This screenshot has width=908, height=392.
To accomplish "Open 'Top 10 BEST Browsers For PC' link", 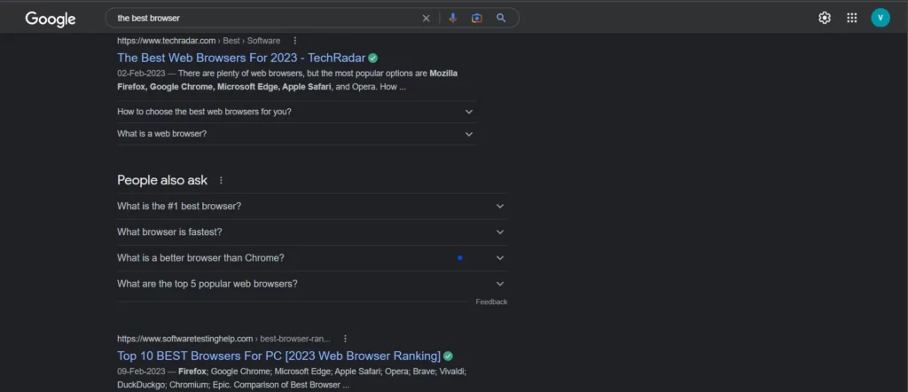I will point(278,356).
